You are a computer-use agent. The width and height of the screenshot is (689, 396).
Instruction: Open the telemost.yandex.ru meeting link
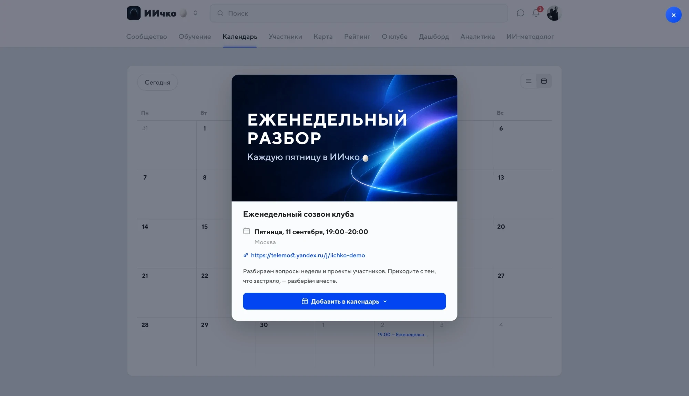(x=308, y=255)
